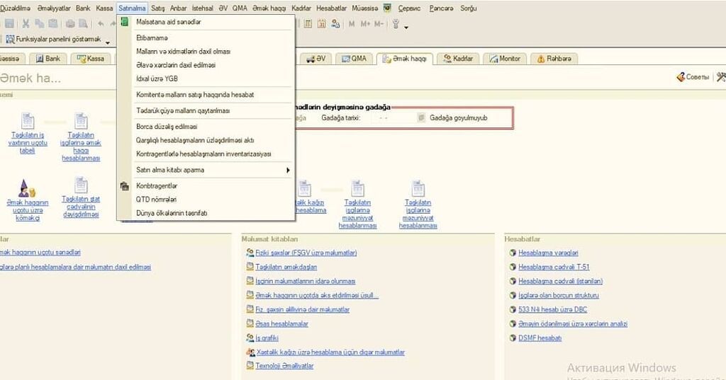Image resolution: width=726 pixels, height=380 pixels.
Task: Open Təşkilatın əməkdaşları link
Action: click(x=286, y=267)
